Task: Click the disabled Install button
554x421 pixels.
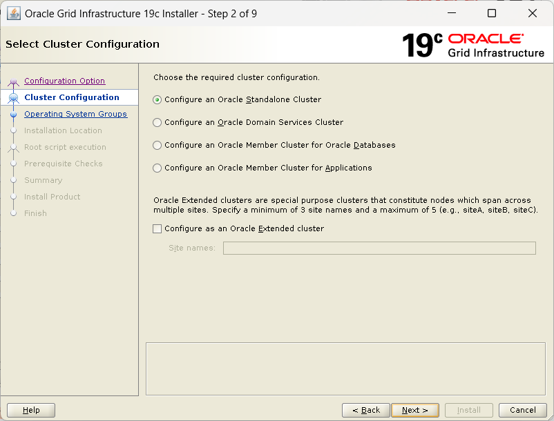Action: [469, 410]
